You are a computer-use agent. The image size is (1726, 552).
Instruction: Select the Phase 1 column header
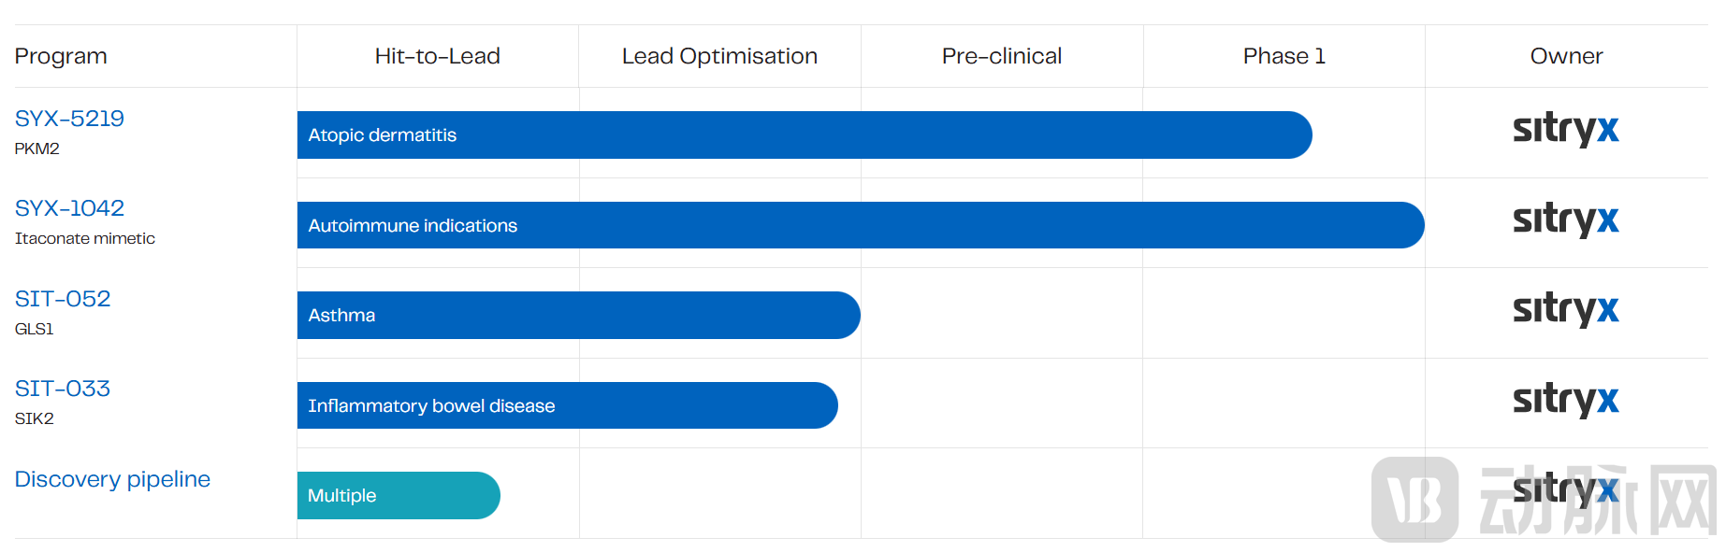tap(1284, 56)
